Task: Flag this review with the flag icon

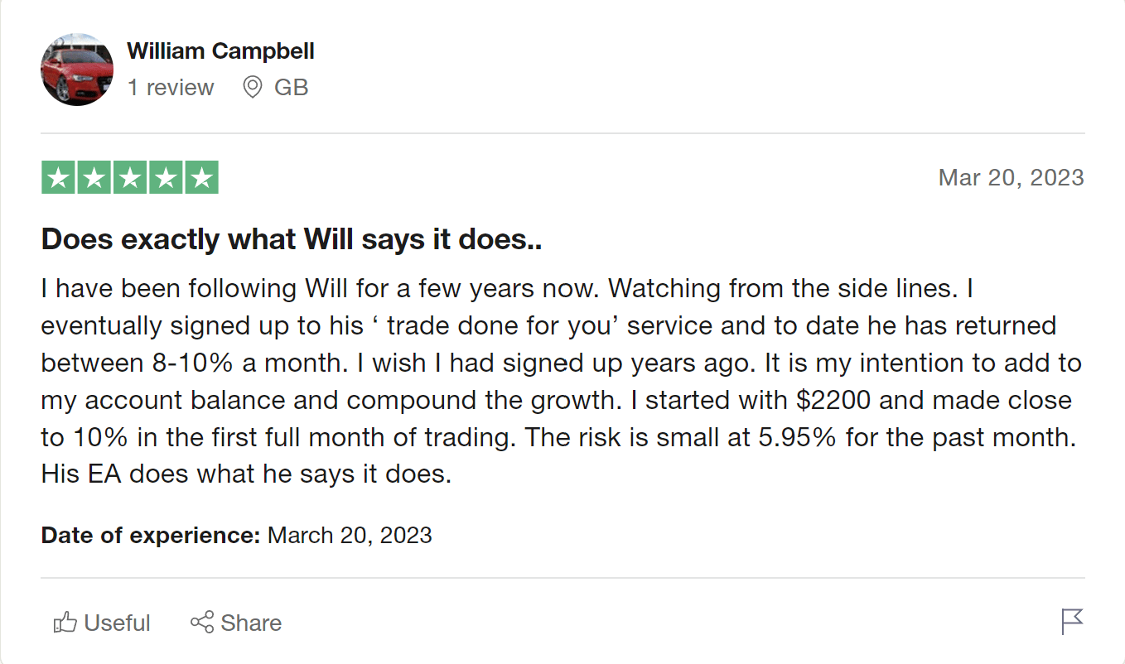Action: [1072, 622]
